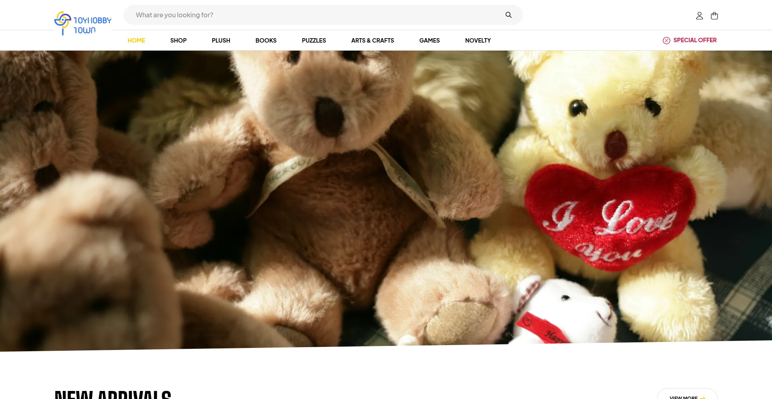Open the Shop menu item
Image resolution: width=772 pixels, height=399 pixels.
(x=178, y=41)
